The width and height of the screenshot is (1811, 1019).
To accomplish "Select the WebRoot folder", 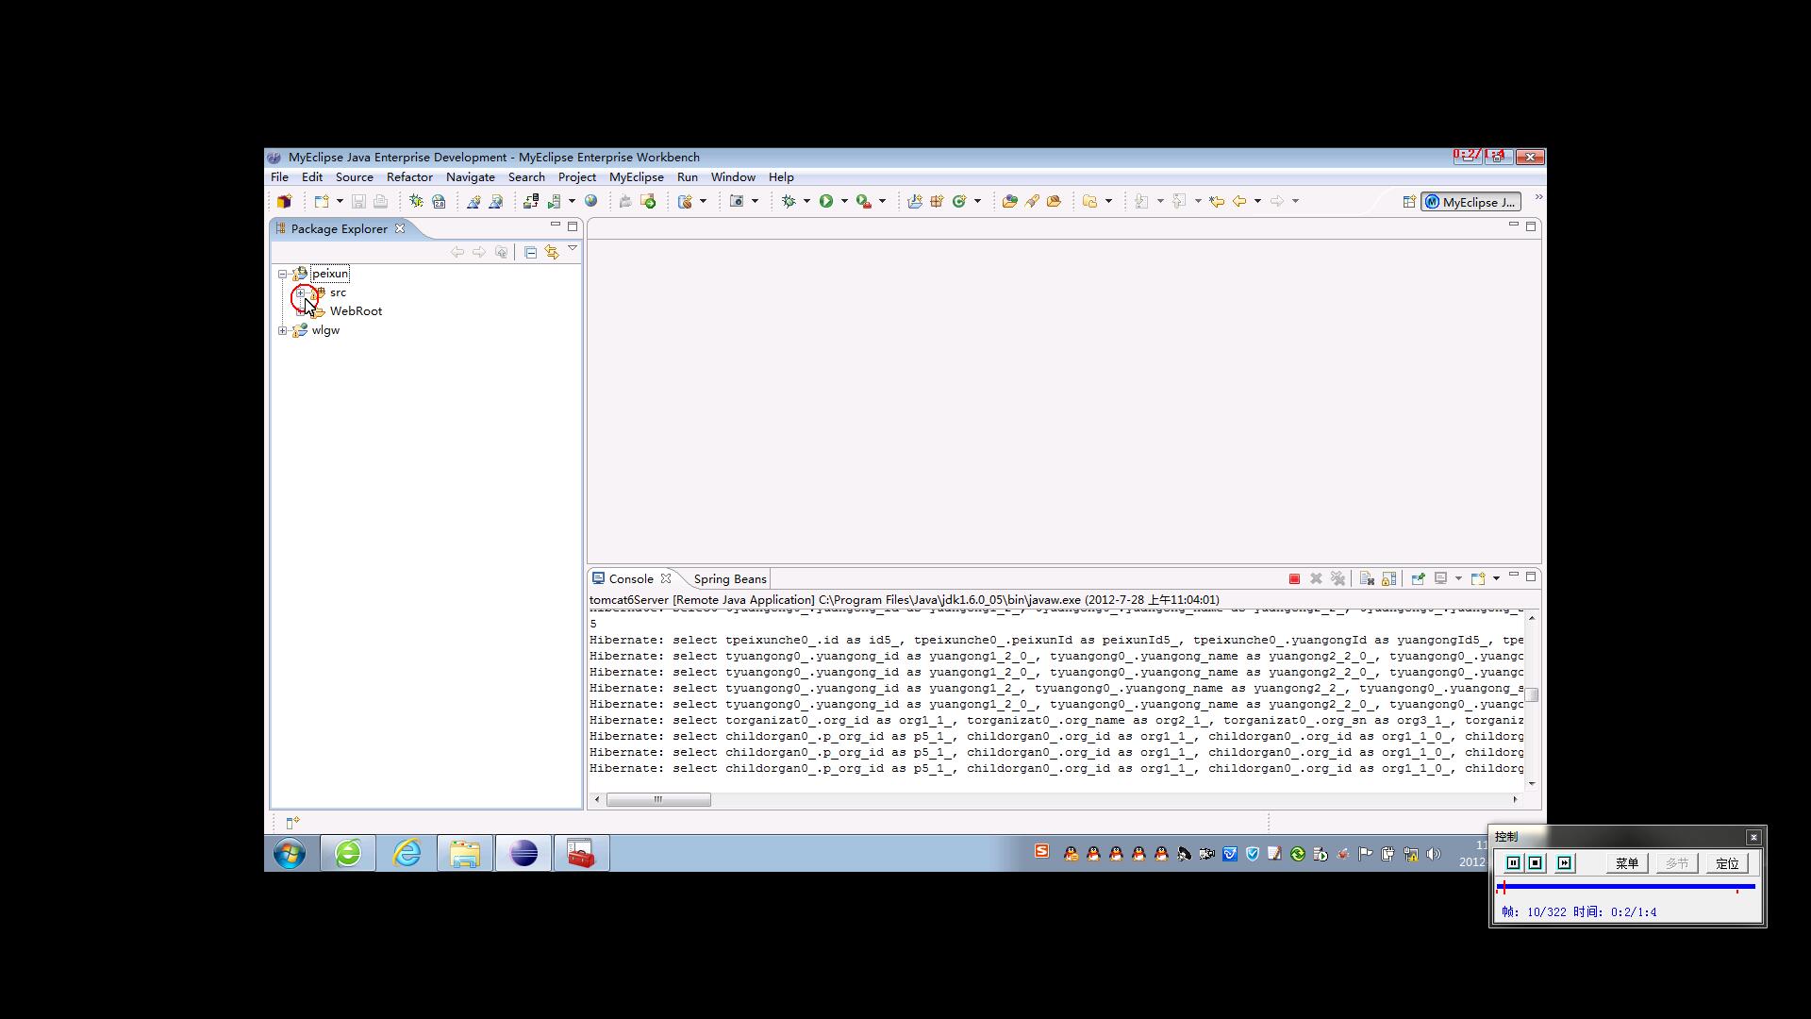I will pyautogui.click(x=356, y=311).
